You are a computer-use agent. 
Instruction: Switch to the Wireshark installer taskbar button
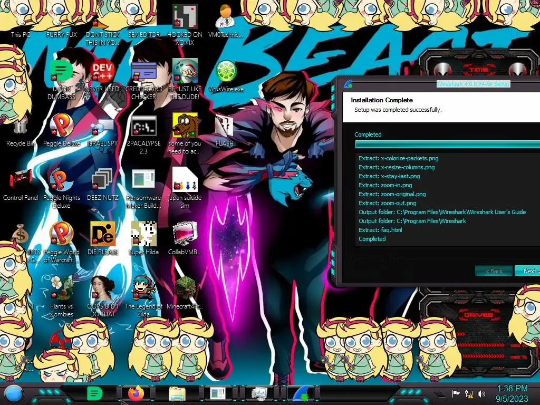point(301,393)
